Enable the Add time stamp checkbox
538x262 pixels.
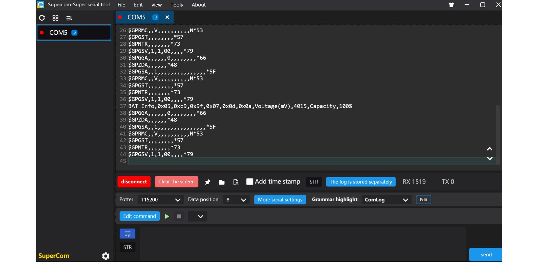250,182
